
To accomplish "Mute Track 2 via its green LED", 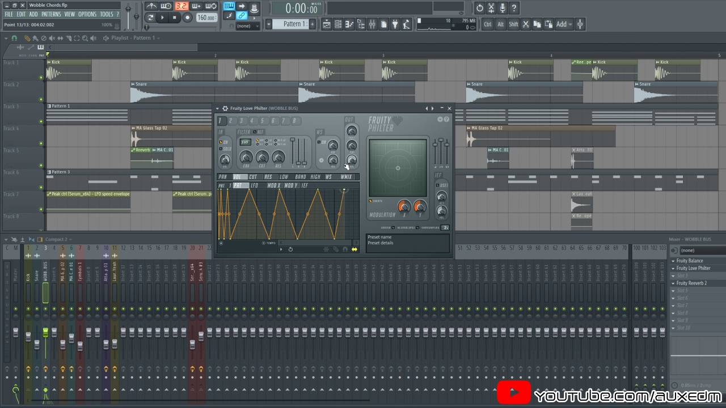I will (41, 99).
